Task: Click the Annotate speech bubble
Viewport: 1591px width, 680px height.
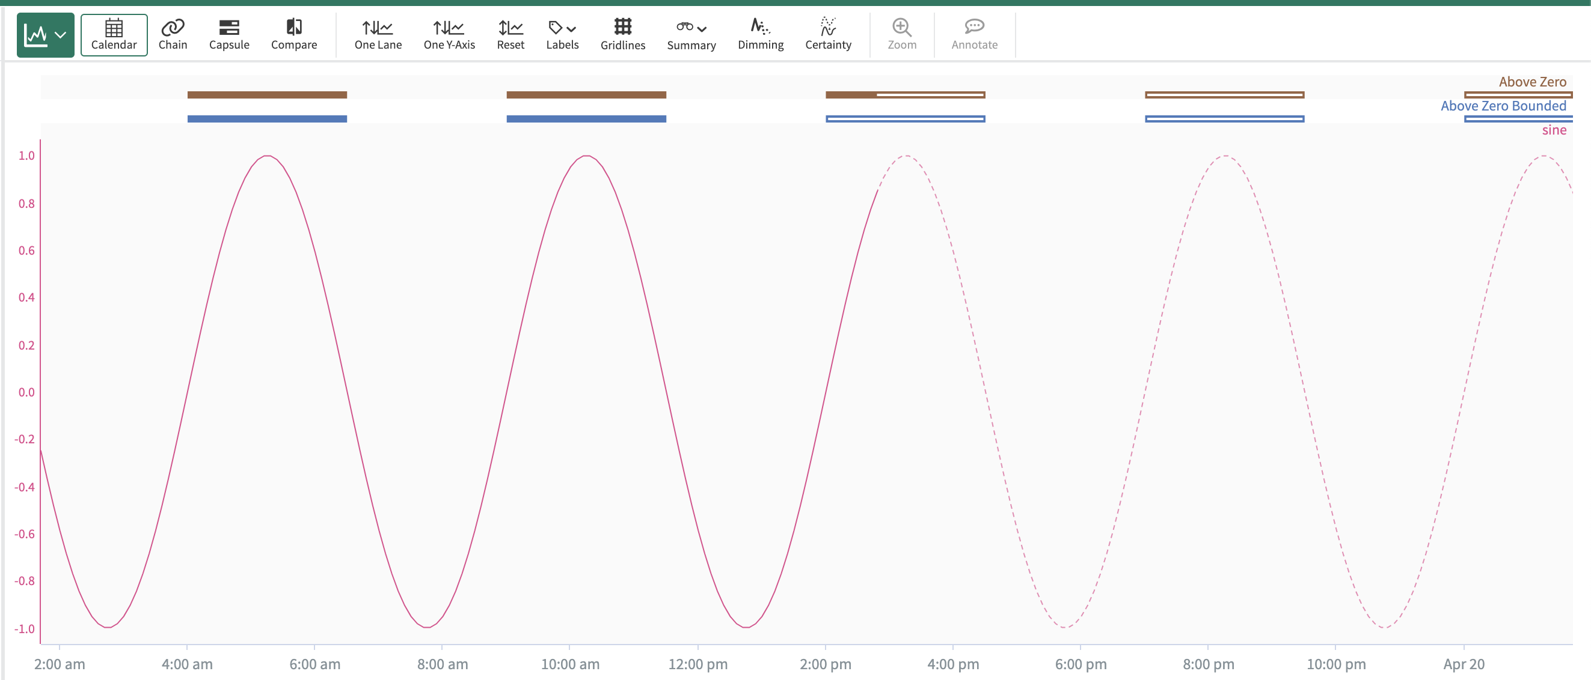Action: [x=974, y=35]
